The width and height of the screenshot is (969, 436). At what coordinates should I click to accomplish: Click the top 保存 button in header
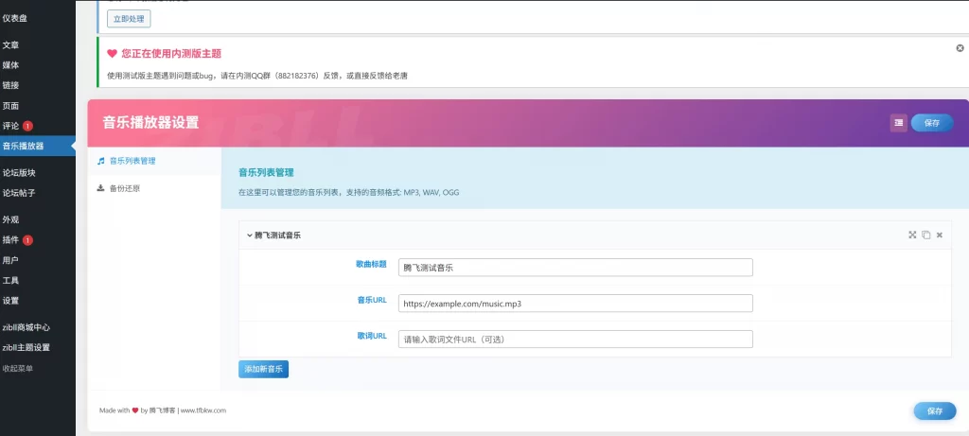coord(932,123)
